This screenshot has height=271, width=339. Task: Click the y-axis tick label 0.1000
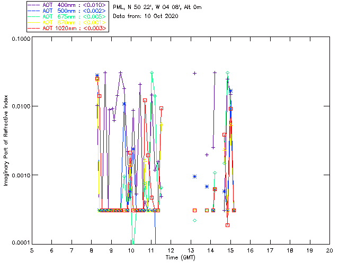pos(21,39)
